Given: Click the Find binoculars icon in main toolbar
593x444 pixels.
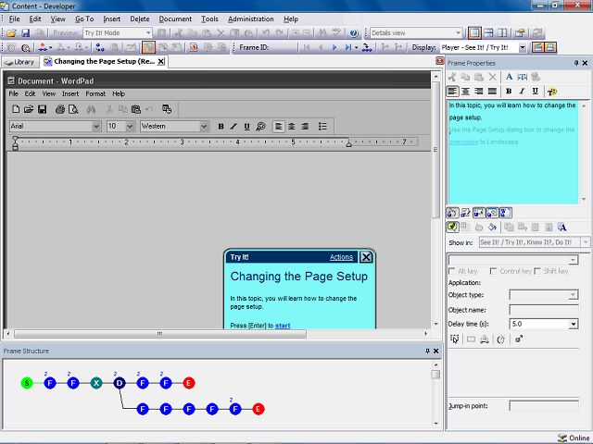Looking at the screenshot, I should coord(322,33).
